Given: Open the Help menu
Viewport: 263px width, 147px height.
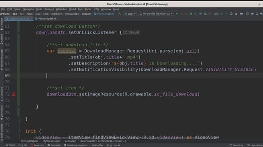Looking at the screenshot, I should click(x=116, y=9).
